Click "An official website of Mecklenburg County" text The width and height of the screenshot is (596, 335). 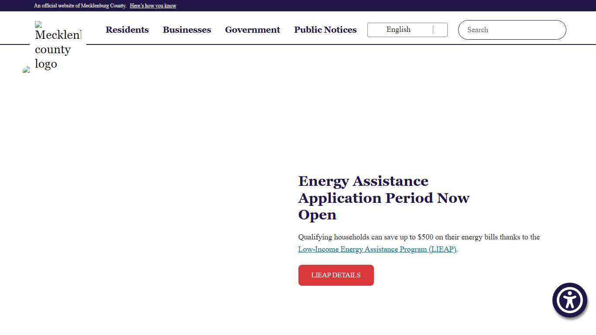coord(80,6)
